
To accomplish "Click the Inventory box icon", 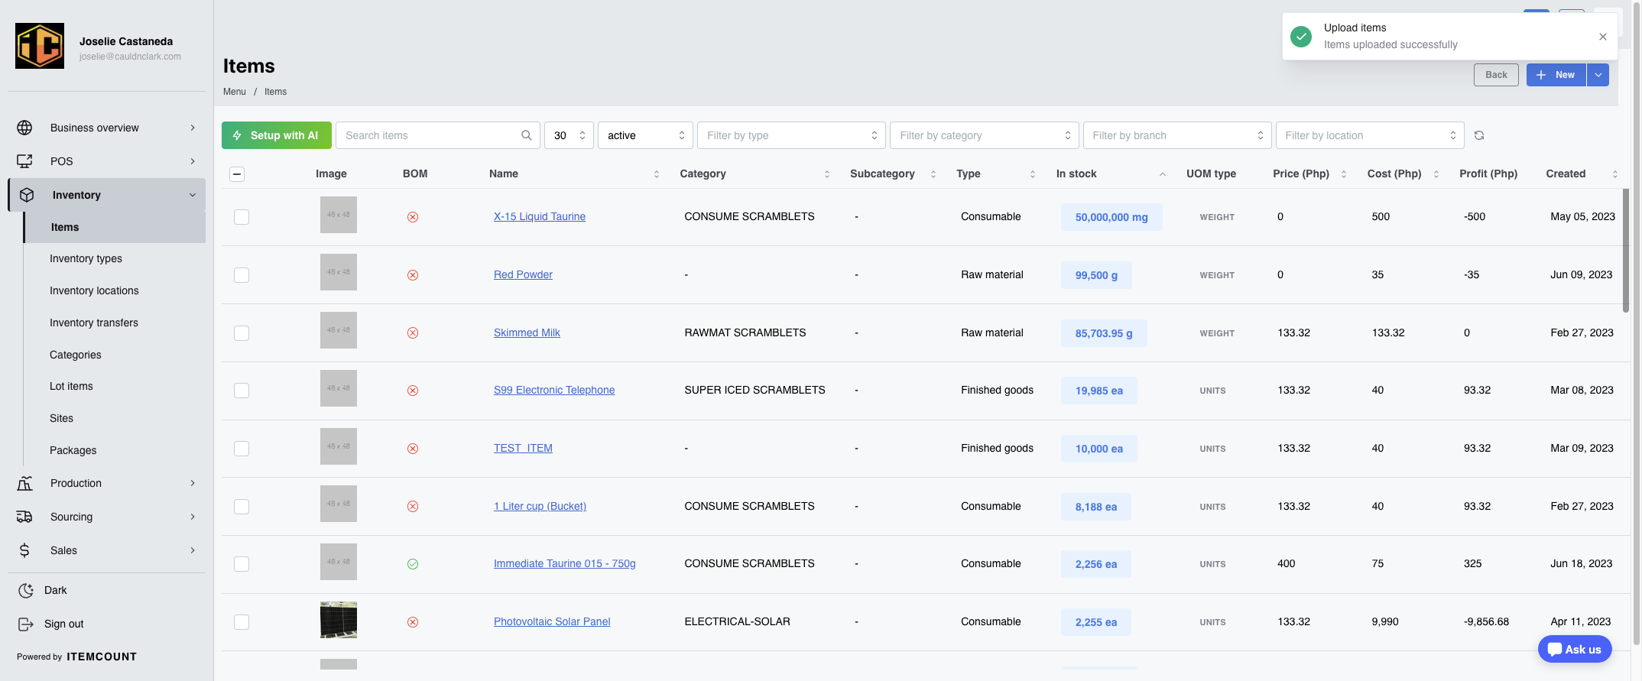I will point(27,195).
